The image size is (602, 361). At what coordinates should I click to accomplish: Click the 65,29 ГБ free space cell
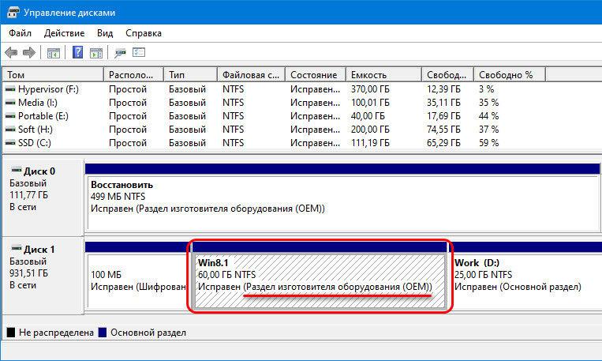tap(443, 143)
